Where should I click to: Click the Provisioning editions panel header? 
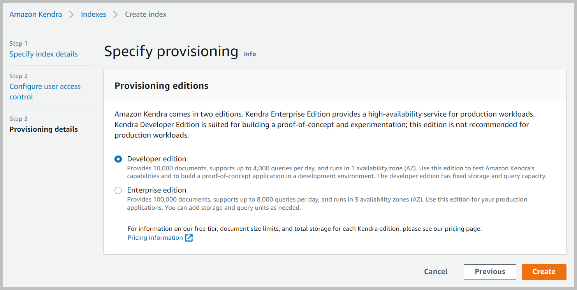(161, 85)
